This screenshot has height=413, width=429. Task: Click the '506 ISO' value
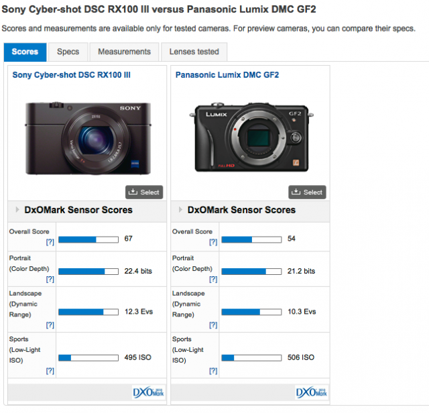301,357
